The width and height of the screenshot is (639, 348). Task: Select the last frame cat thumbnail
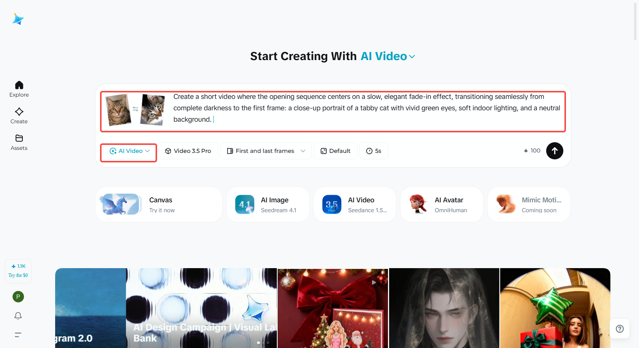coord(153,110)
